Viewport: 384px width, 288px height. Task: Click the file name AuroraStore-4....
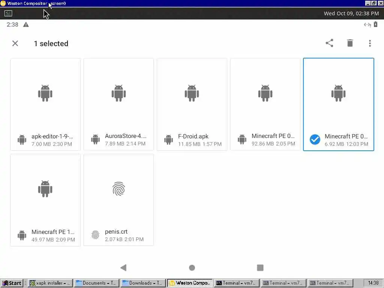tap(125, 136)
